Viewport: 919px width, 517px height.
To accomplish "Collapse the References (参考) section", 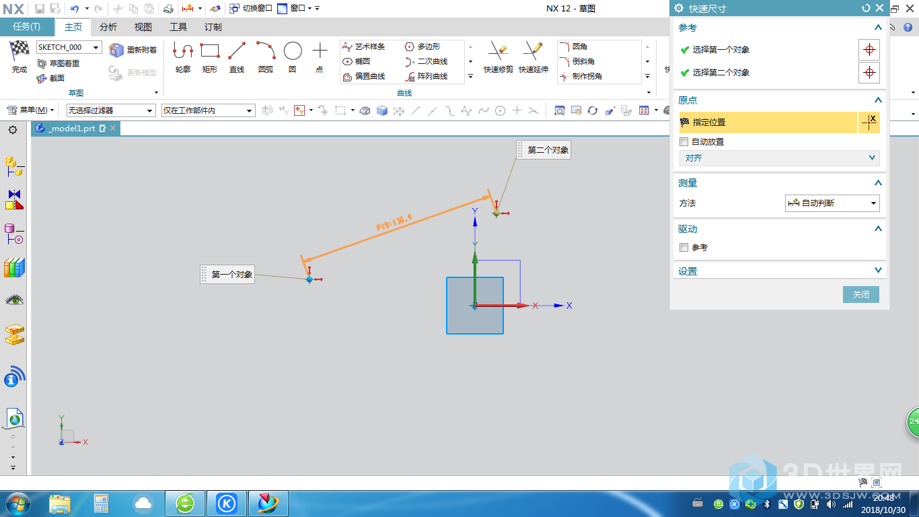I will pyautogui.click(x=877, y=28).
